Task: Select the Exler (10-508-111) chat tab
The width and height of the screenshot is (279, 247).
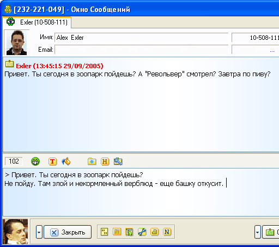Action: 37,22
